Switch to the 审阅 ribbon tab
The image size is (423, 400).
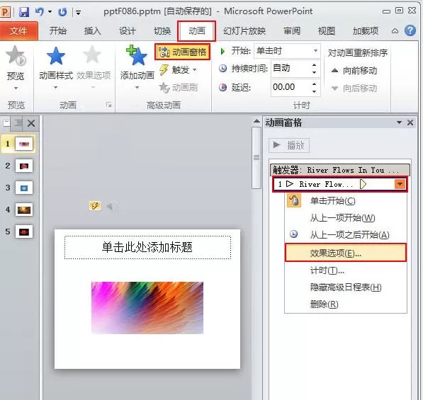(x=292, y=30)
